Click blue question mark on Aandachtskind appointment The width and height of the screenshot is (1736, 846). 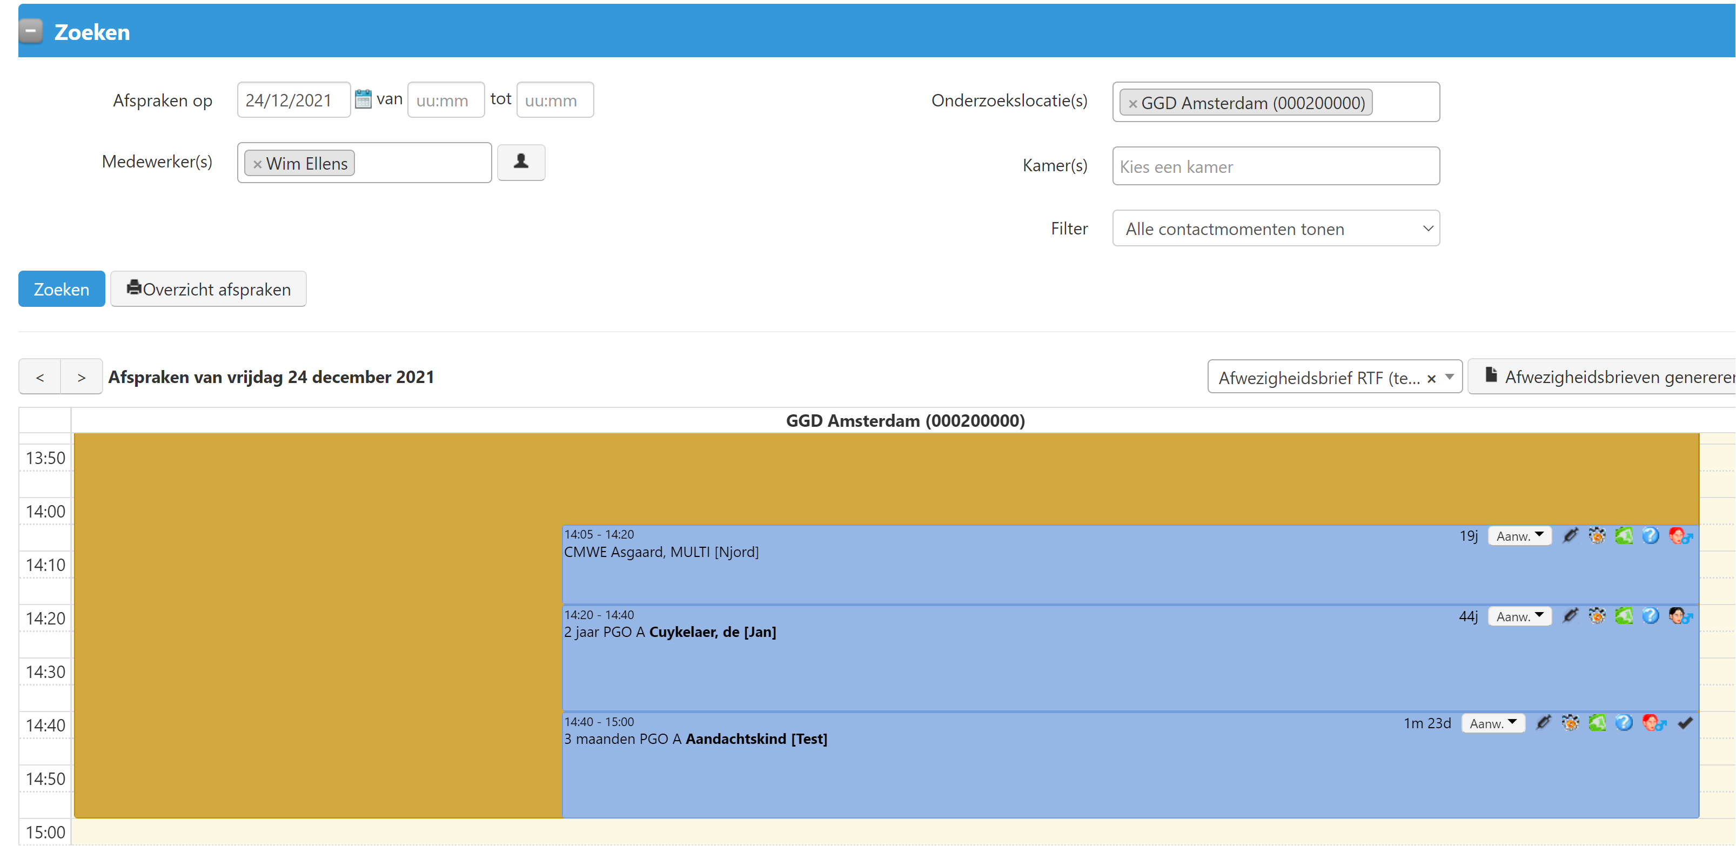1624,723
